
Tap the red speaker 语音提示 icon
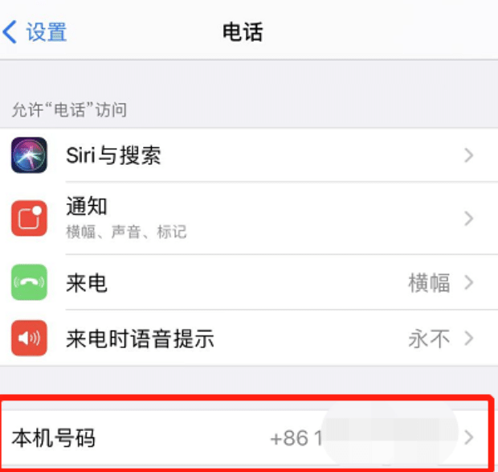(x=29, y=338)
